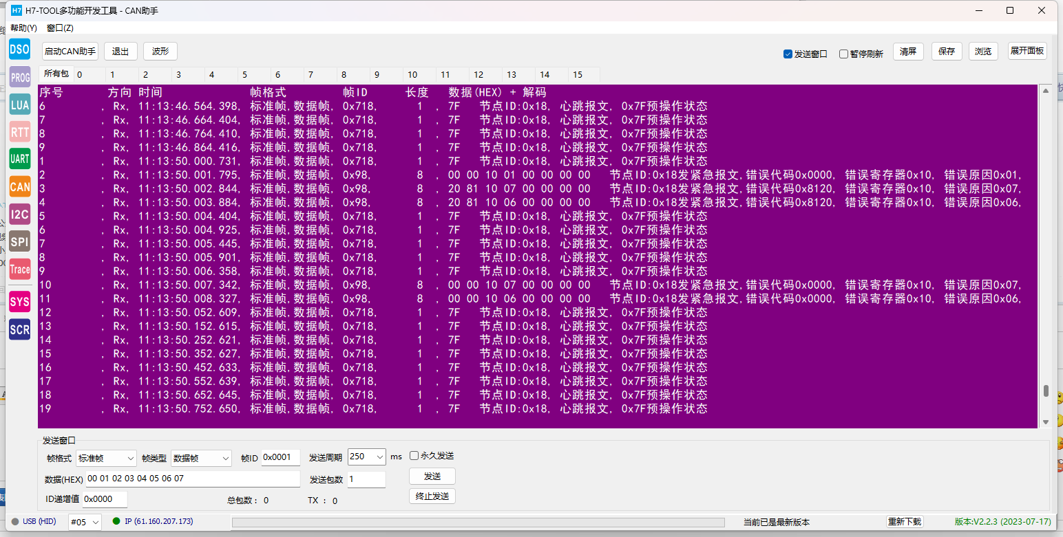Screen dimensions: 1063x537
Task: Click the 当前已是最新版本 status text
Action: coord(777,523)
